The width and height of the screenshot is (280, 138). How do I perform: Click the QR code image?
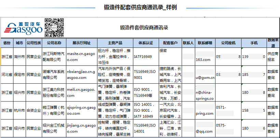(54, 28)
